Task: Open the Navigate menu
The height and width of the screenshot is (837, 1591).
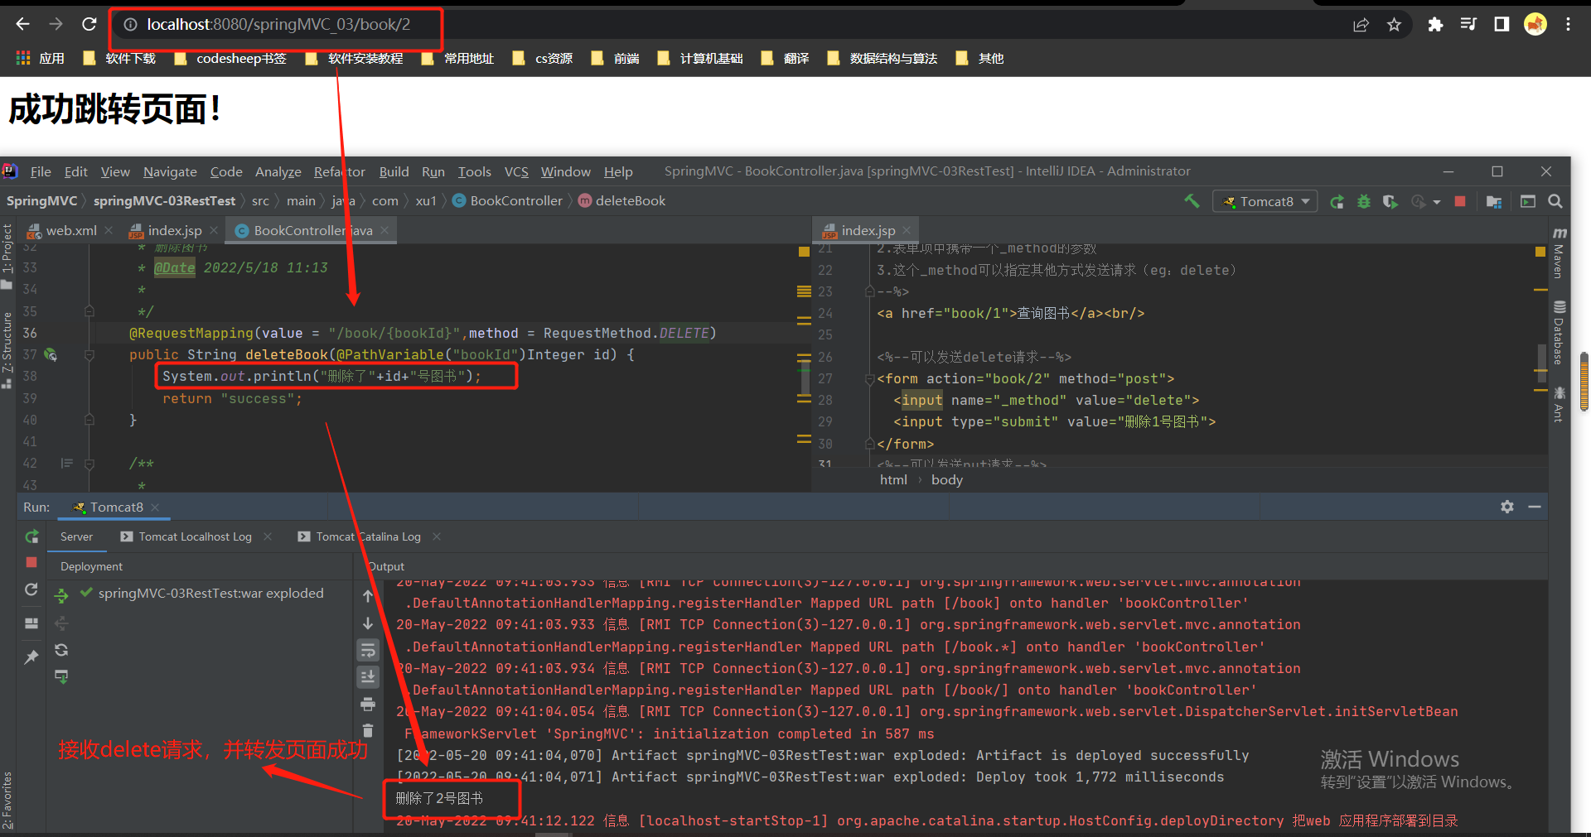Action: [x=170, y=171]
